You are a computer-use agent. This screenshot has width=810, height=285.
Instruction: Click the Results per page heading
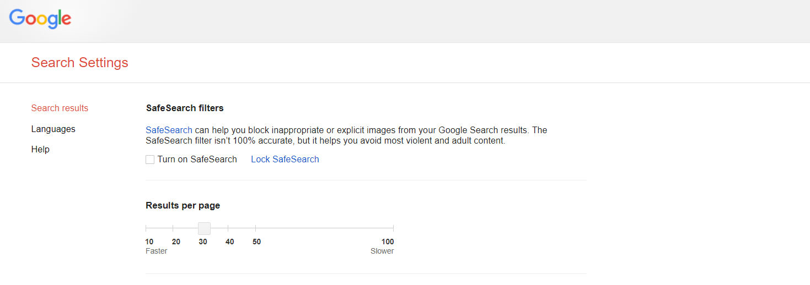183,206
